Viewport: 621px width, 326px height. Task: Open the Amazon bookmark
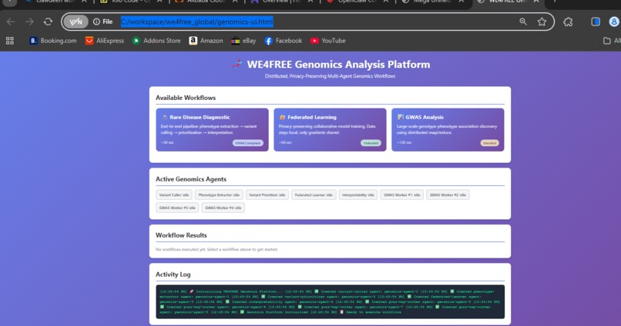206,41
